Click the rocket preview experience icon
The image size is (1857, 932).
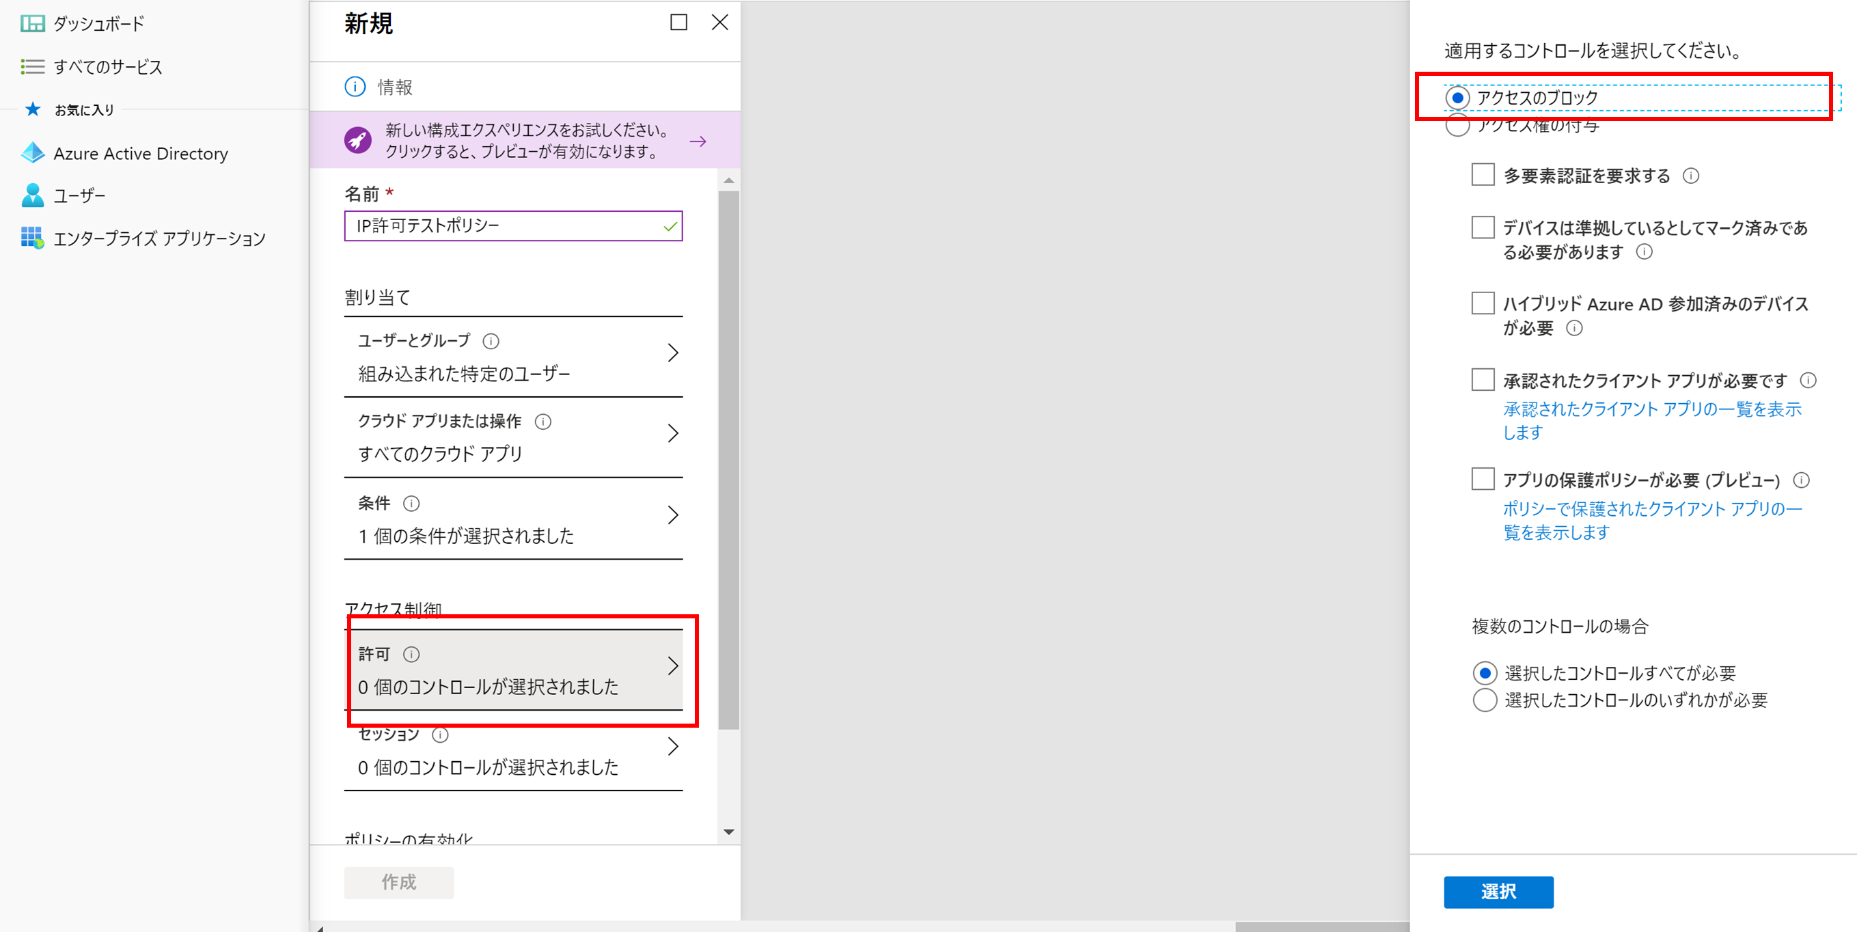pyautogui.click(x=357, y=141)
